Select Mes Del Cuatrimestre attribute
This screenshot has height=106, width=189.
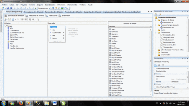point(17,48)
